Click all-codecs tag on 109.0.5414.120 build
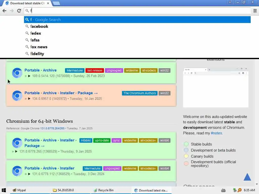This screenshot has width=259, height=194. click(149, 70)
